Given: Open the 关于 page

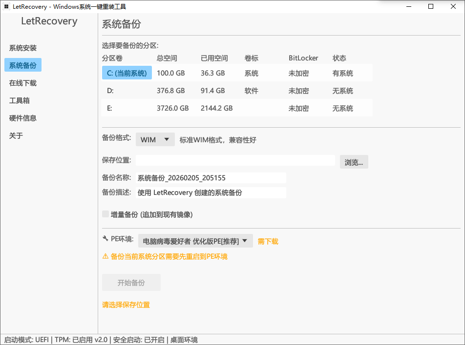Looking at the screenshot, I should point(16,135).
